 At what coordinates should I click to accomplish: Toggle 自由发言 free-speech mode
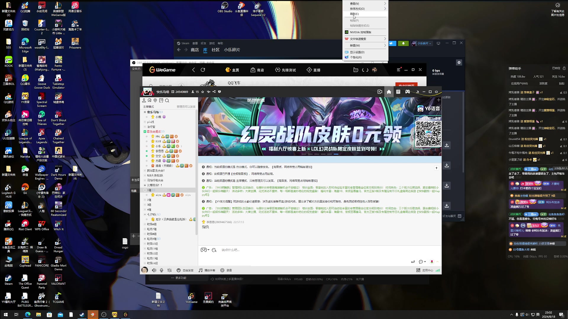click(x=185, y=270)
